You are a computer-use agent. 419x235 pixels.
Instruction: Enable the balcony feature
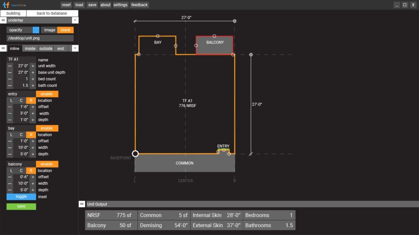47,164
